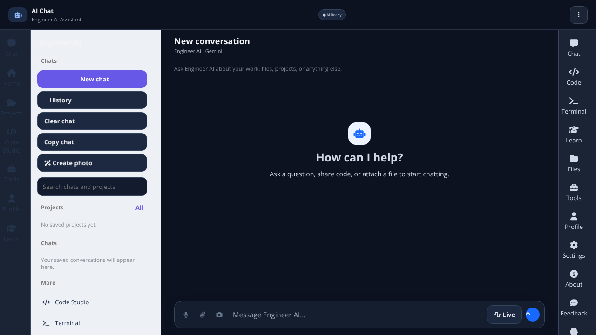Open Tools in the right sidebar

tap(574, 192)
